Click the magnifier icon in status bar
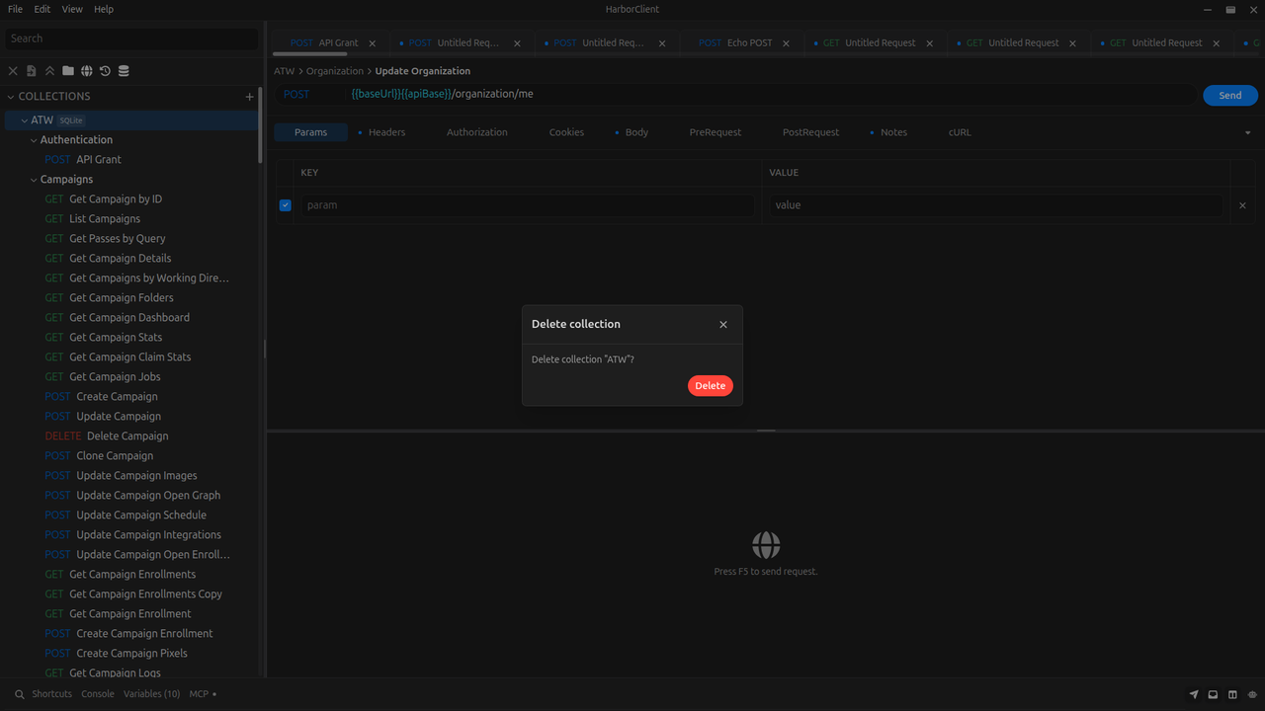 [19, 694]
